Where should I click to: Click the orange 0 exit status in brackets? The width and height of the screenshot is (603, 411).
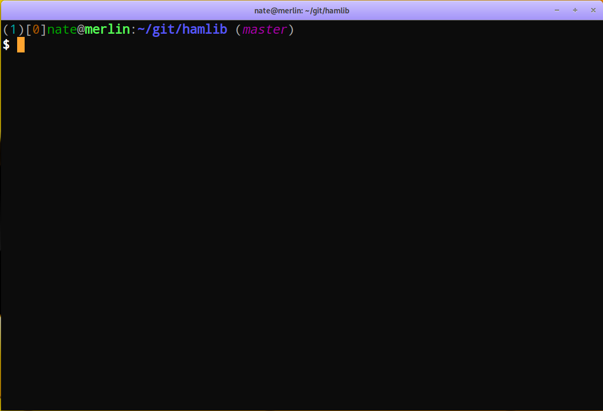point(36,30)
